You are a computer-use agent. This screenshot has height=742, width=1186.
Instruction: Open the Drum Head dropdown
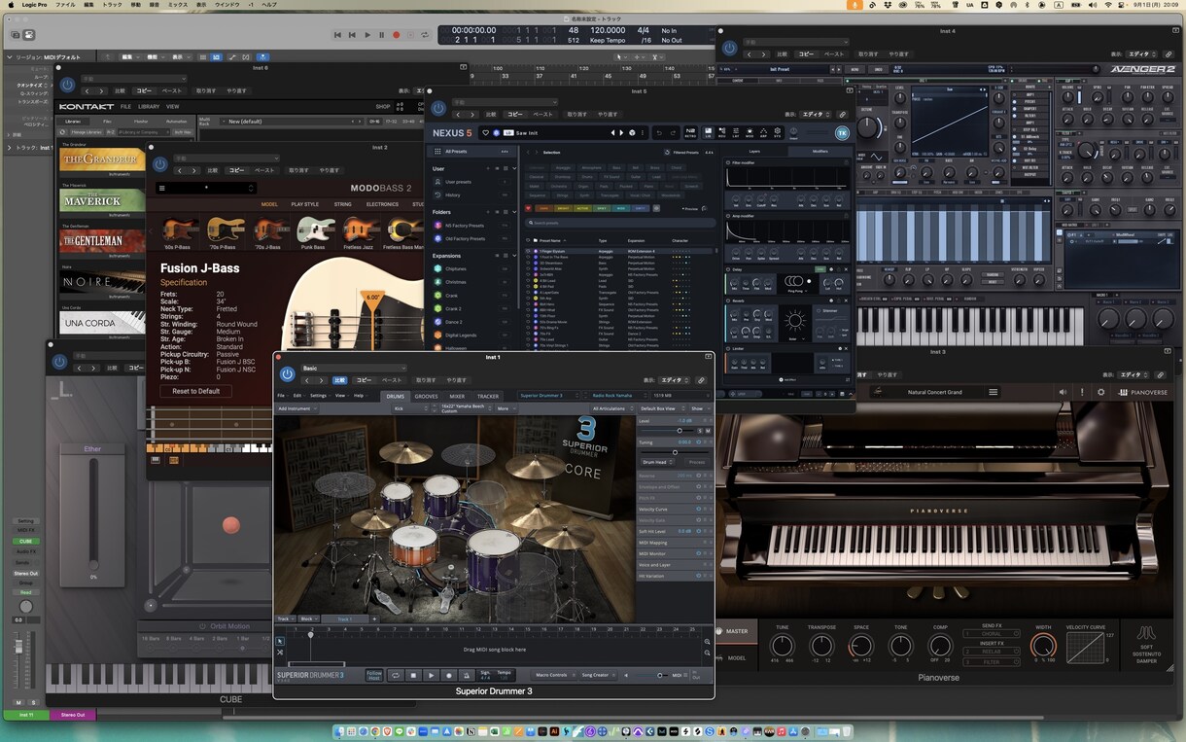[x=658, y=462]
